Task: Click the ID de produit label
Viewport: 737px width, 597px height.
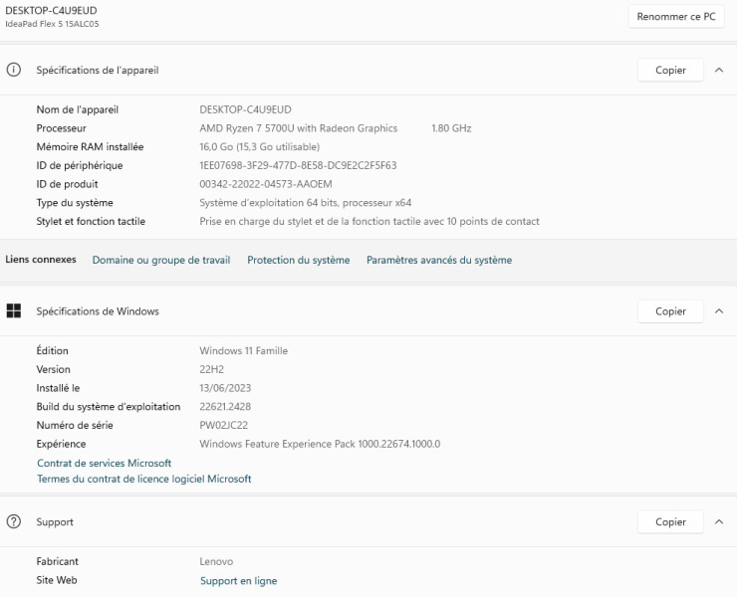Action: [67, 184]
